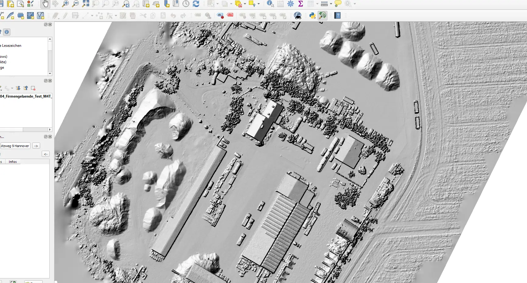Screen dimensions: 527x283
Task: Open the Python console
Action: click(312, 16)
